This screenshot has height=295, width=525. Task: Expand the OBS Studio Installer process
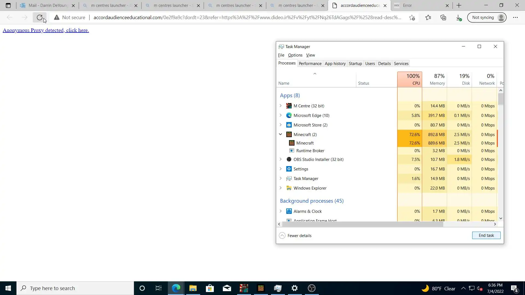pos(280,159)
